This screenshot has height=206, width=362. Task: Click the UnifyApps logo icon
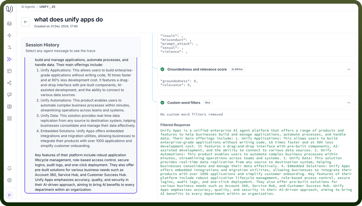[9, 9]
